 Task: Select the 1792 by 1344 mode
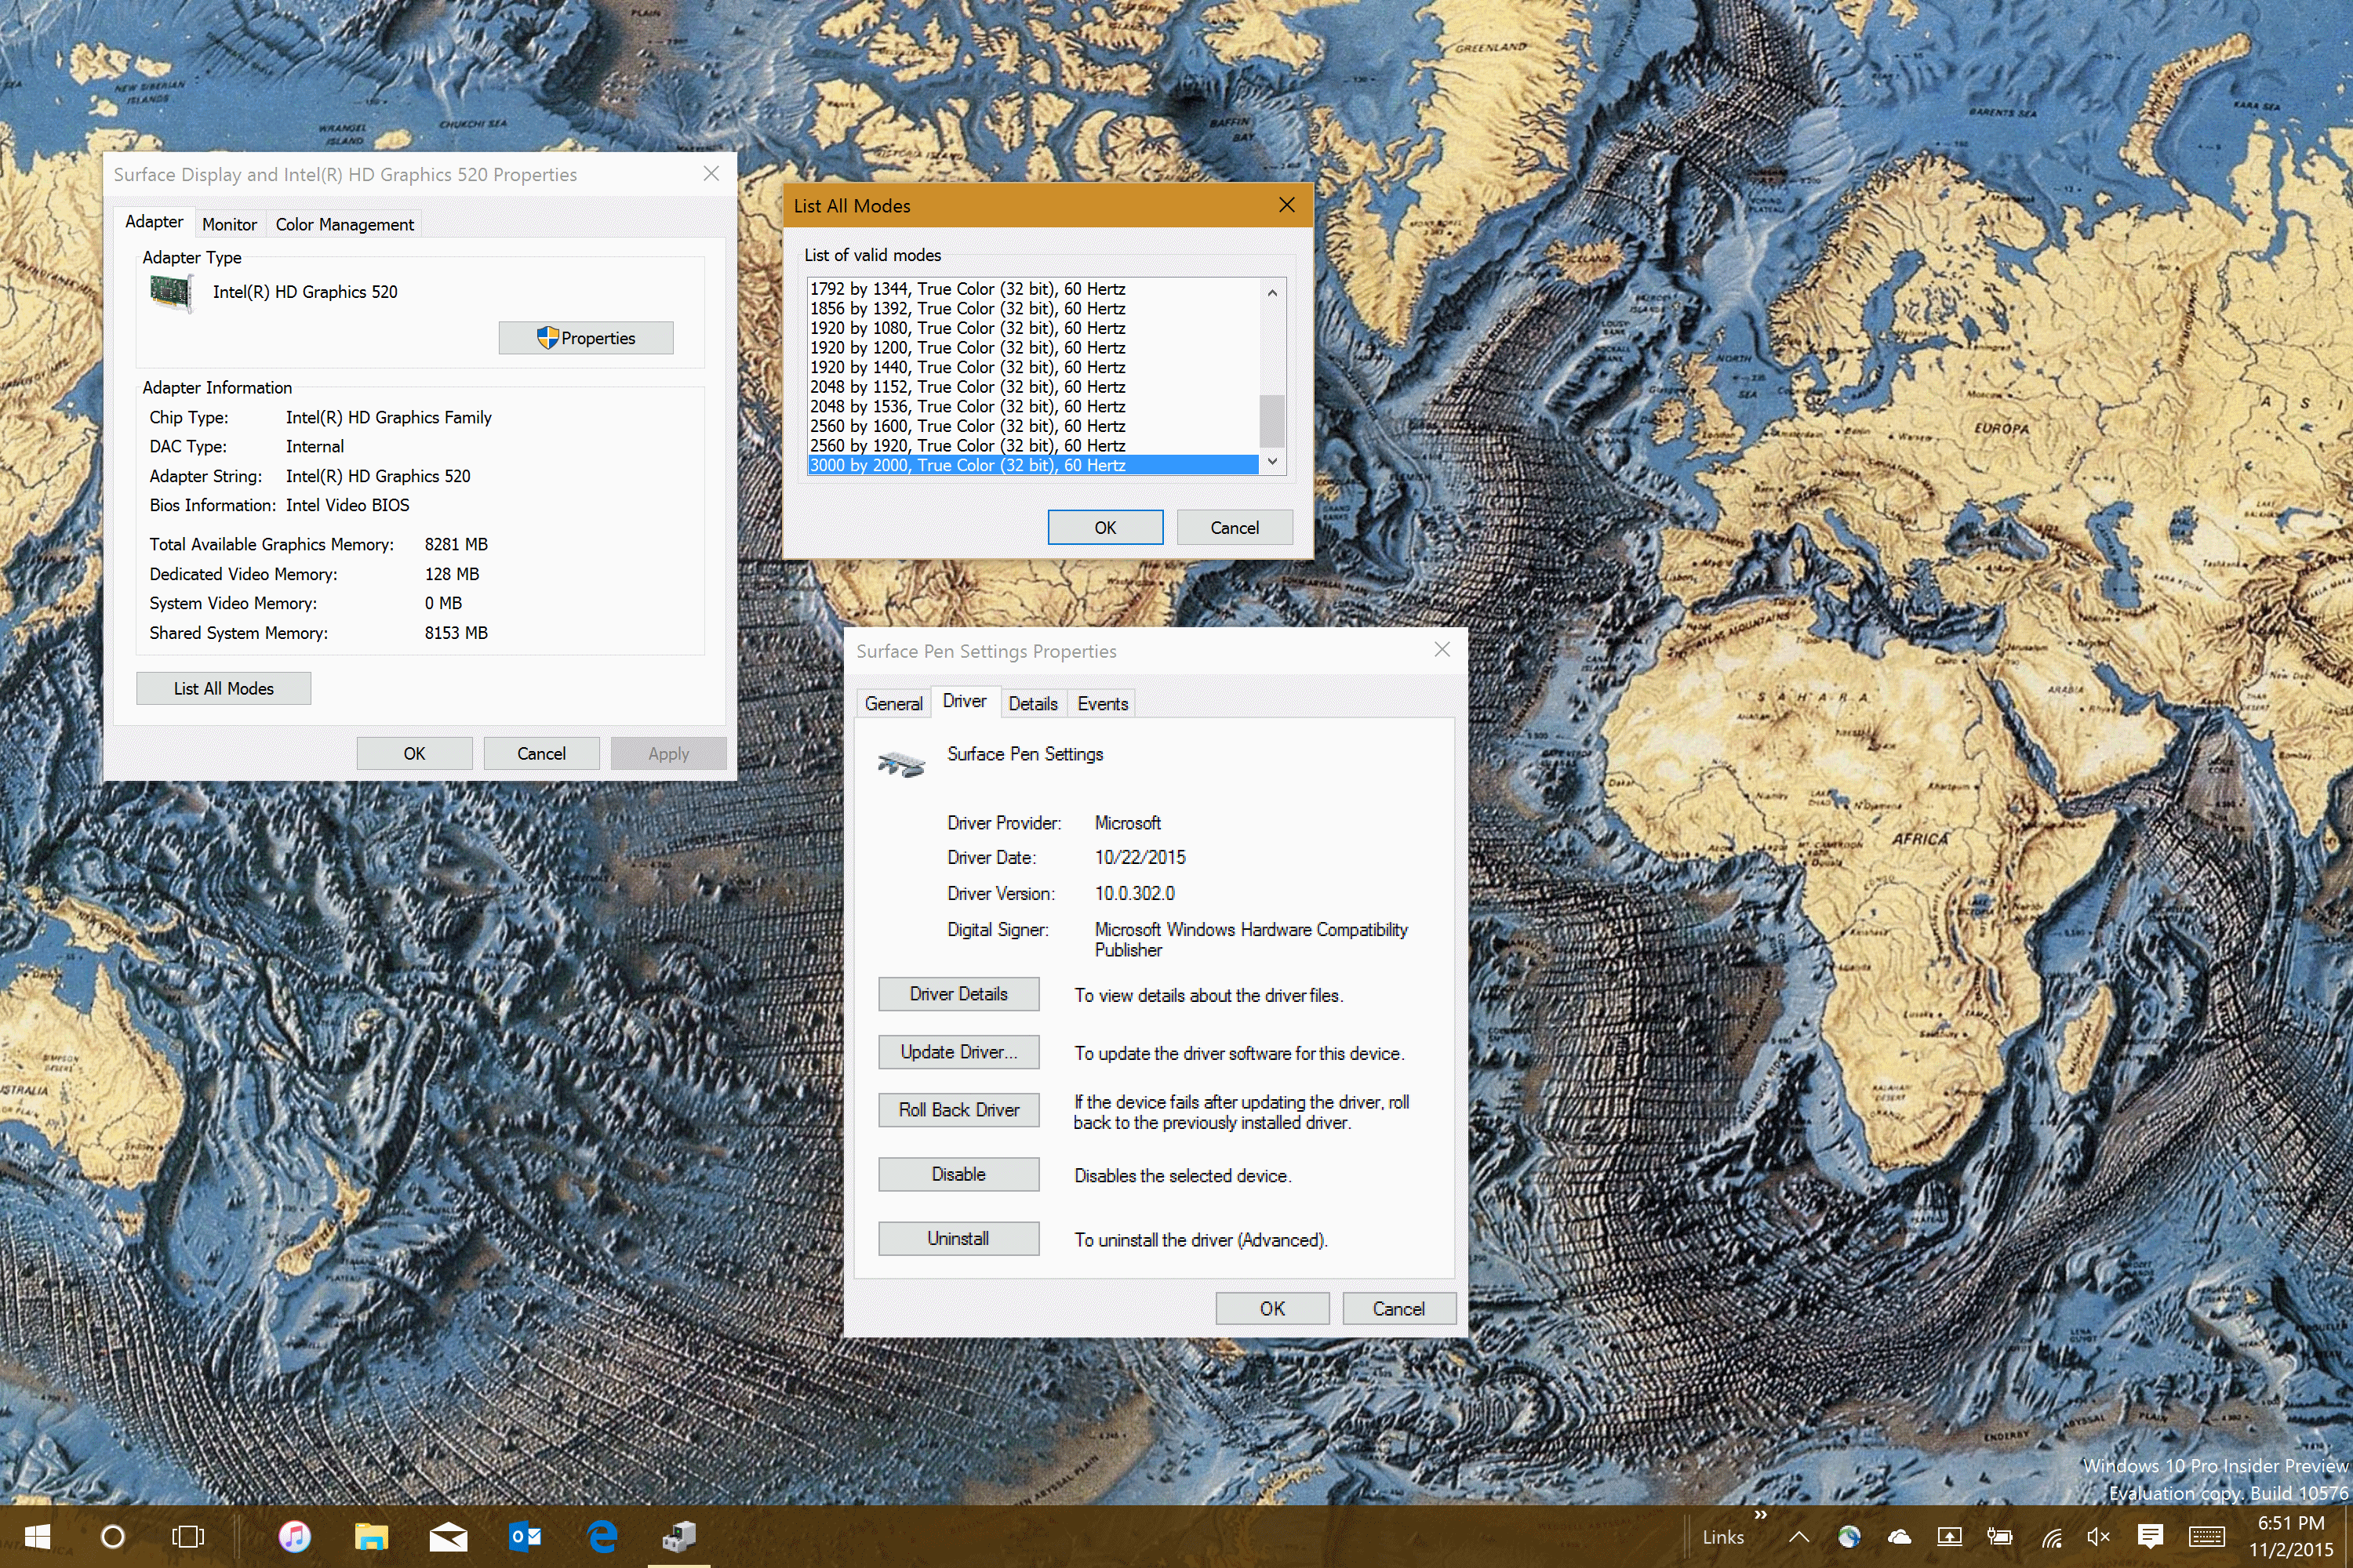pyautogui.click(x=1032, y=289)
